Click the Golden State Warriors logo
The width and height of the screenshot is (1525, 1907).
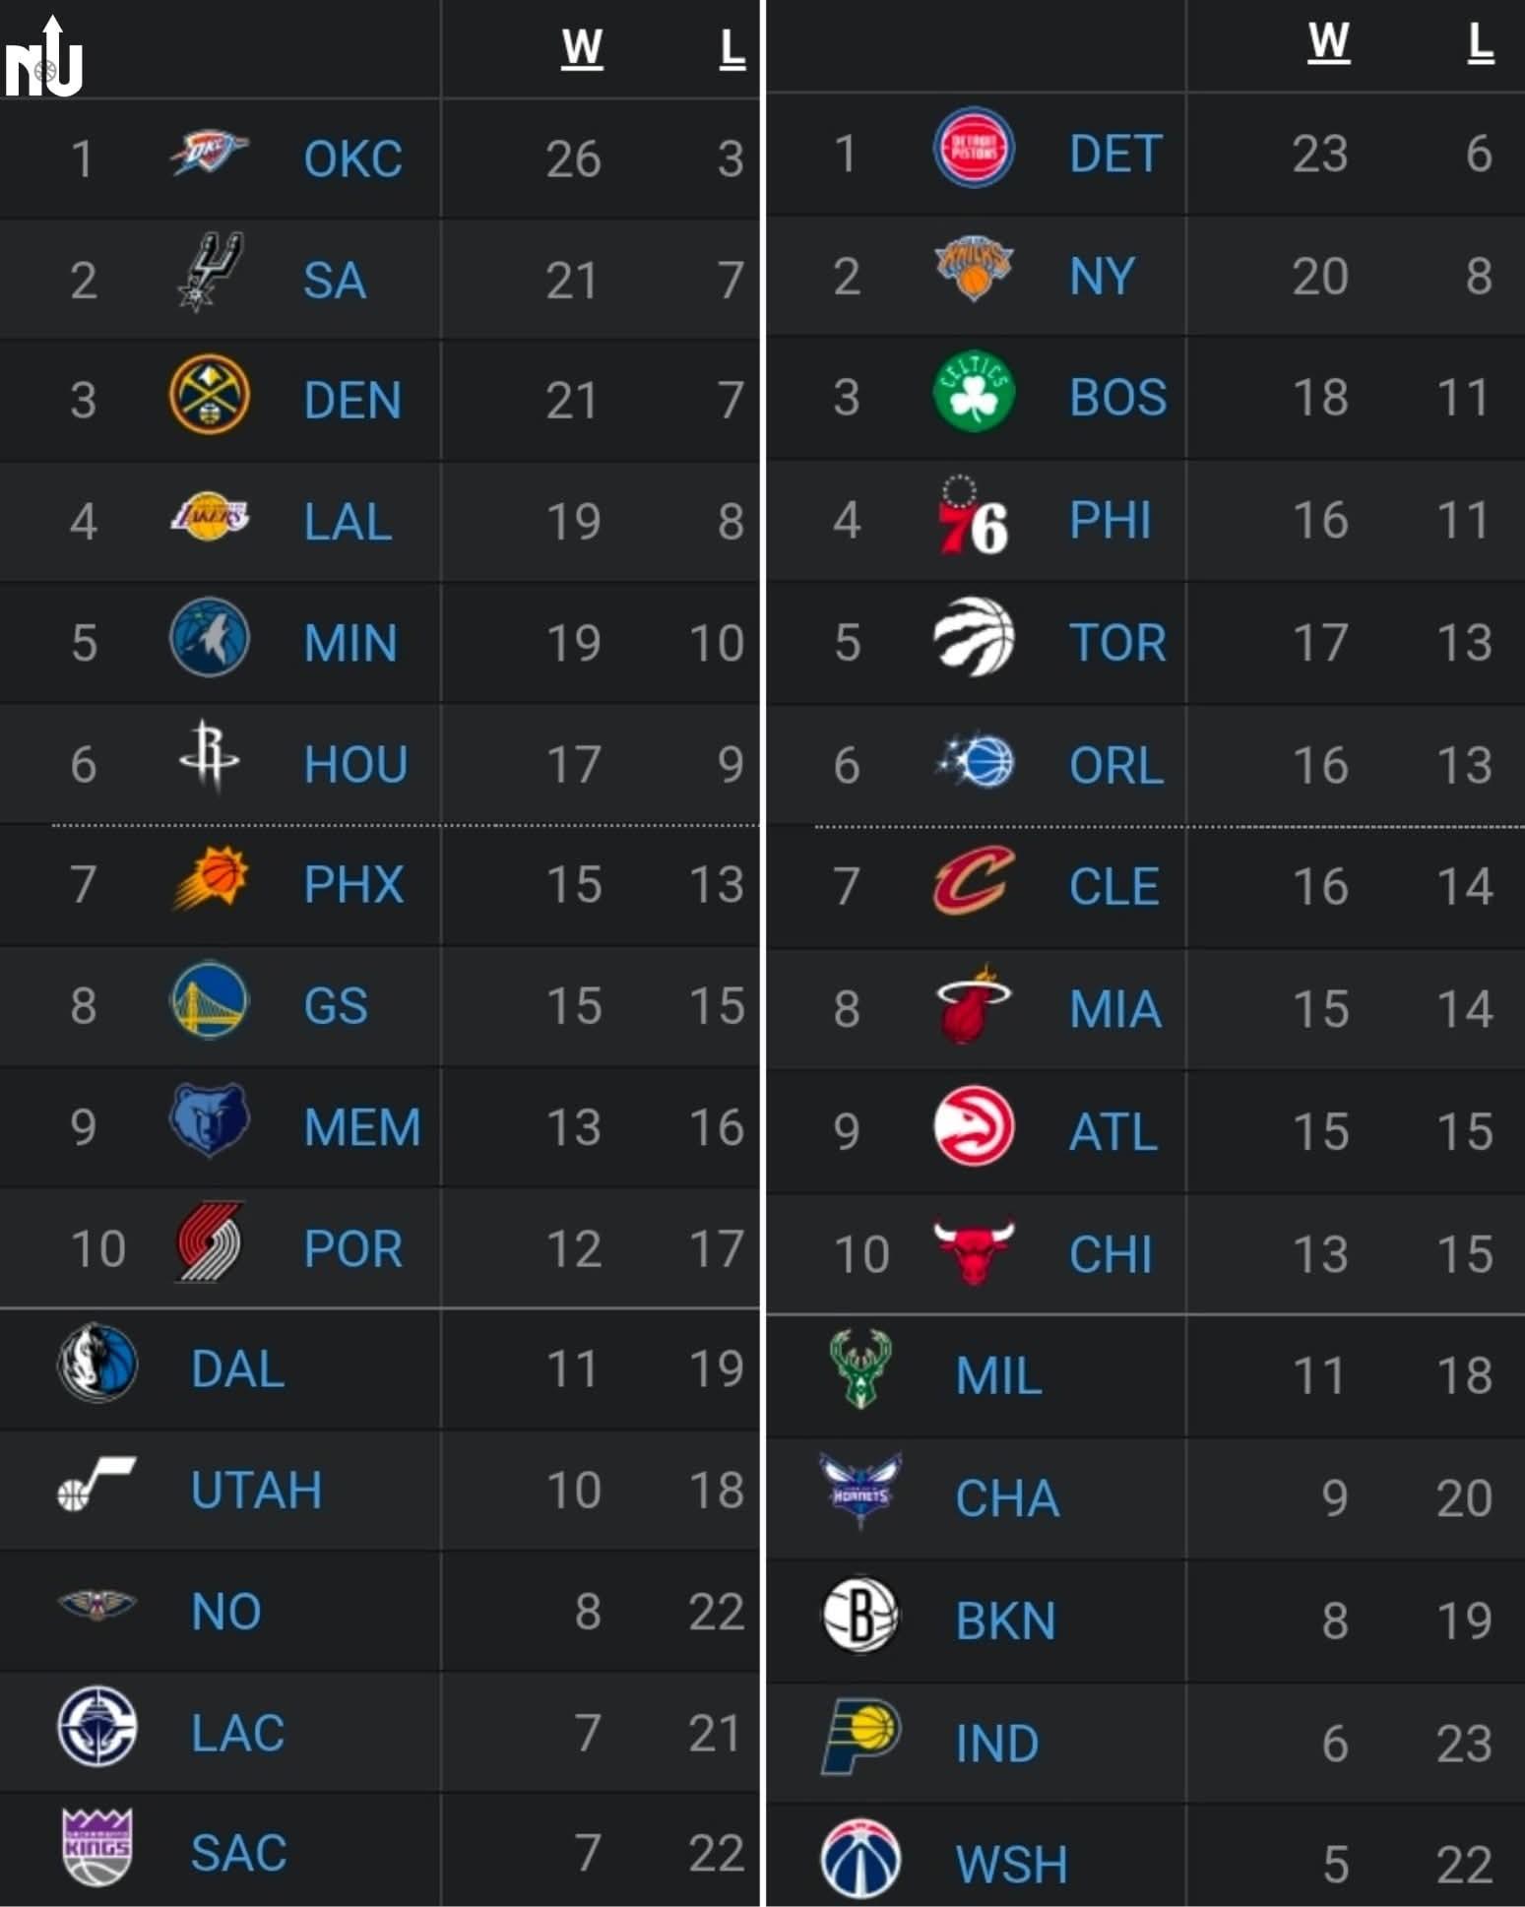pyautogui.click(x=209, y=1001)
